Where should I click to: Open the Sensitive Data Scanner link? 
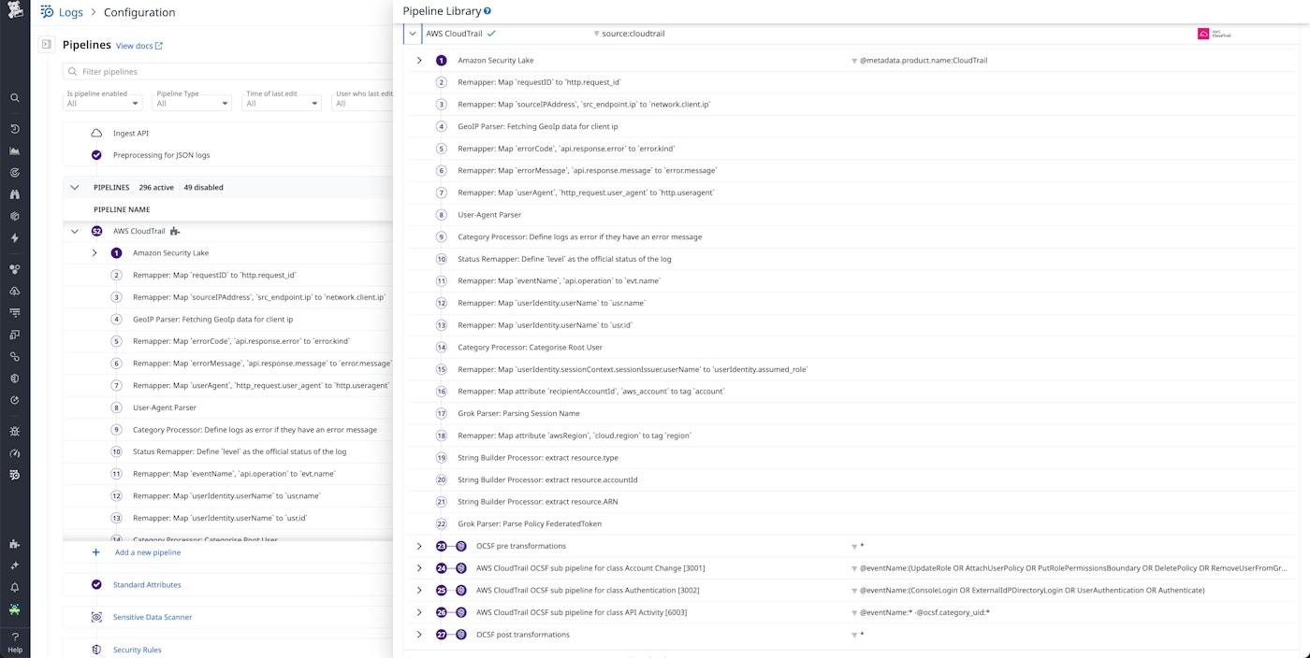click(153, 617)
